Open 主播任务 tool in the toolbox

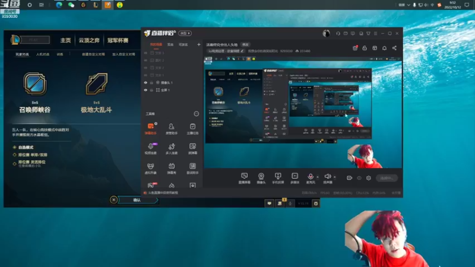192,128
